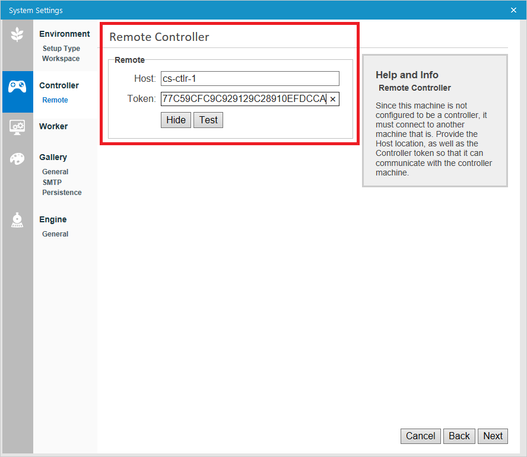Open Worker settings using the monitor icon

(x=17, y=127)
